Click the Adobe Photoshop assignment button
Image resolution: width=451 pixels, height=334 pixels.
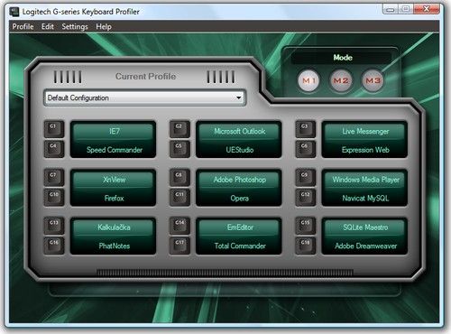click(239, 180)
